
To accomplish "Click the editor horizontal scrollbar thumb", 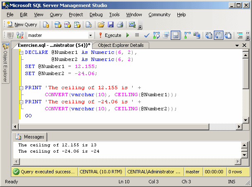I will (114, 127).
